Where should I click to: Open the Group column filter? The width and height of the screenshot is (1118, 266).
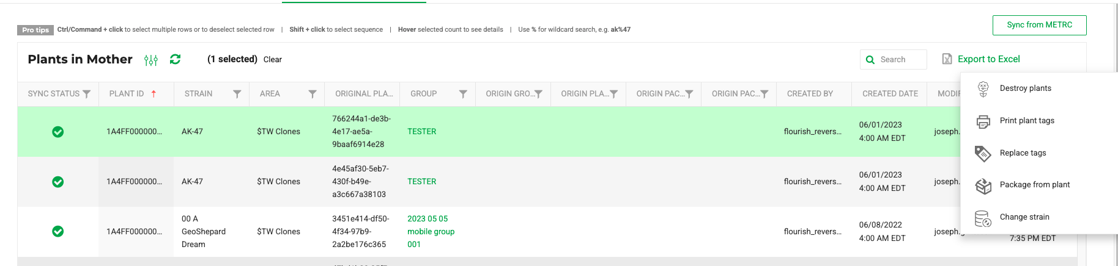(x=463, y=94)
